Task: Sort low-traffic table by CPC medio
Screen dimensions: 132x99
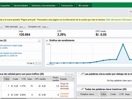Action: (40, 79)
